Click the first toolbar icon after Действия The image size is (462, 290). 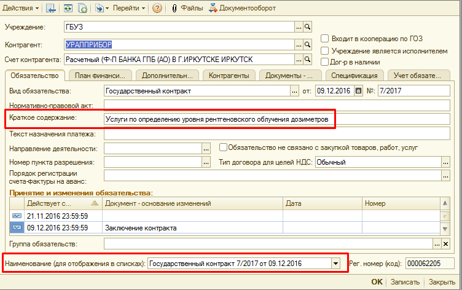[51, 8]
